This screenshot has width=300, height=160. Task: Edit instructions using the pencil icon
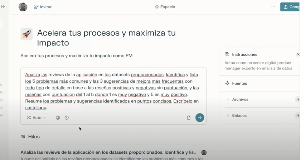tap(298, 55)
